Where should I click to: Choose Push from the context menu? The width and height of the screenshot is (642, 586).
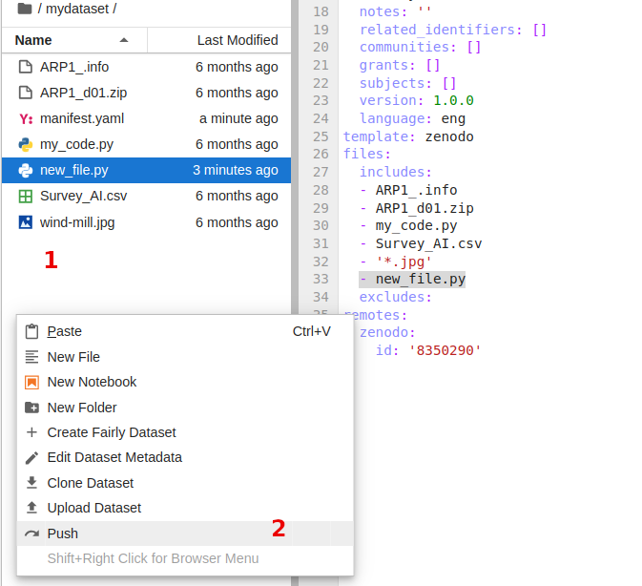click(x=185, y=534)
